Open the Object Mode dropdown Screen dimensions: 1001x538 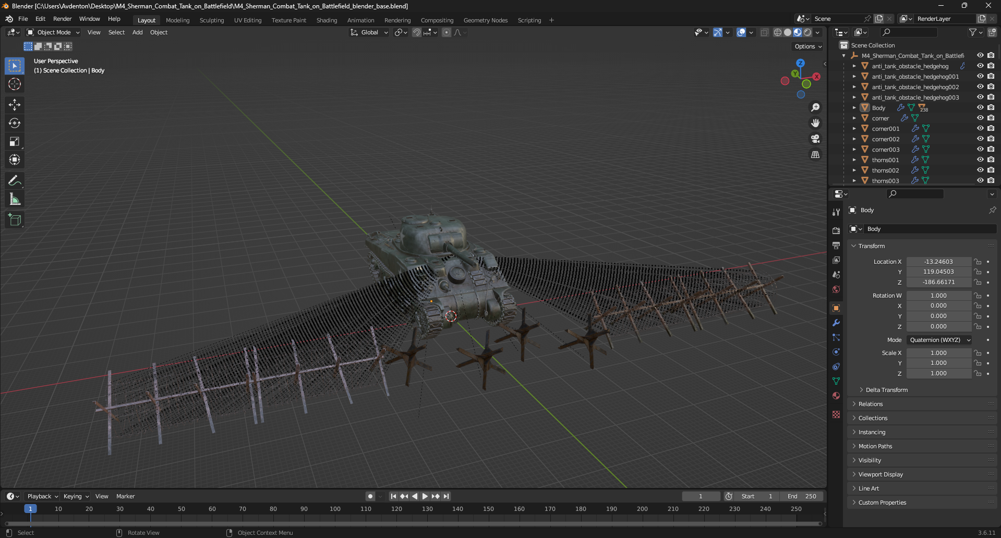(x=53, y=32)
